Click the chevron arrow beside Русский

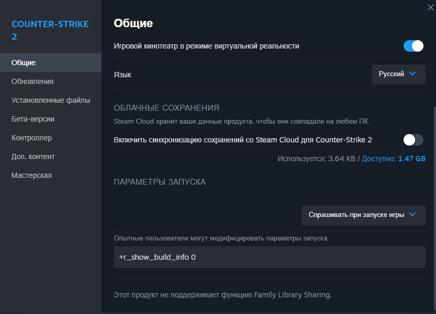coord(412,74)
